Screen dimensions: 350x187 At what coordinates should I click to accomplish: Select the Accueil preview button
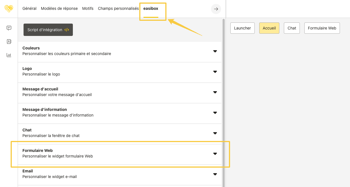(x=269, y=28)
